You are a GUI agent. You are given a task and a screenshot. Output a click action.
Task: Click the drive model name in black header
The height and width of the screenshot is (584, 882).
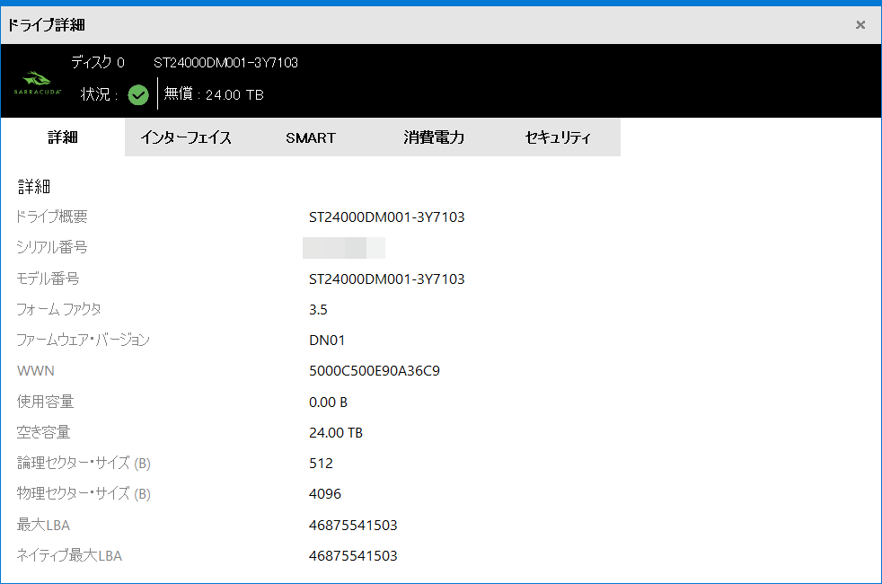tap(225, 63)
